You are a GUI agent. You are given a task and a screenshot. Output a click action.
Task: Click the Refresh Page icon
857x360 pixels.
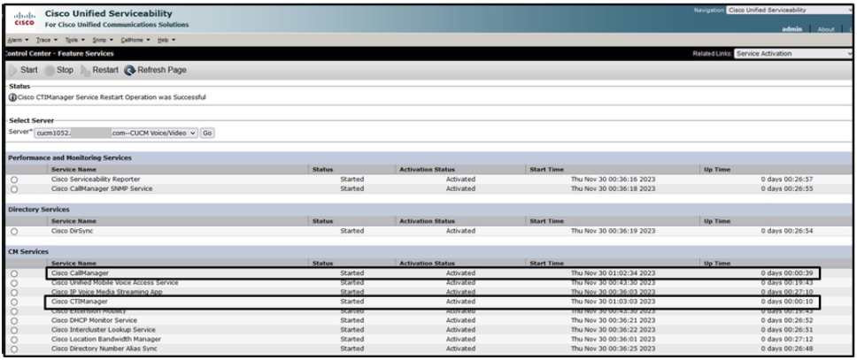[129, 70]
